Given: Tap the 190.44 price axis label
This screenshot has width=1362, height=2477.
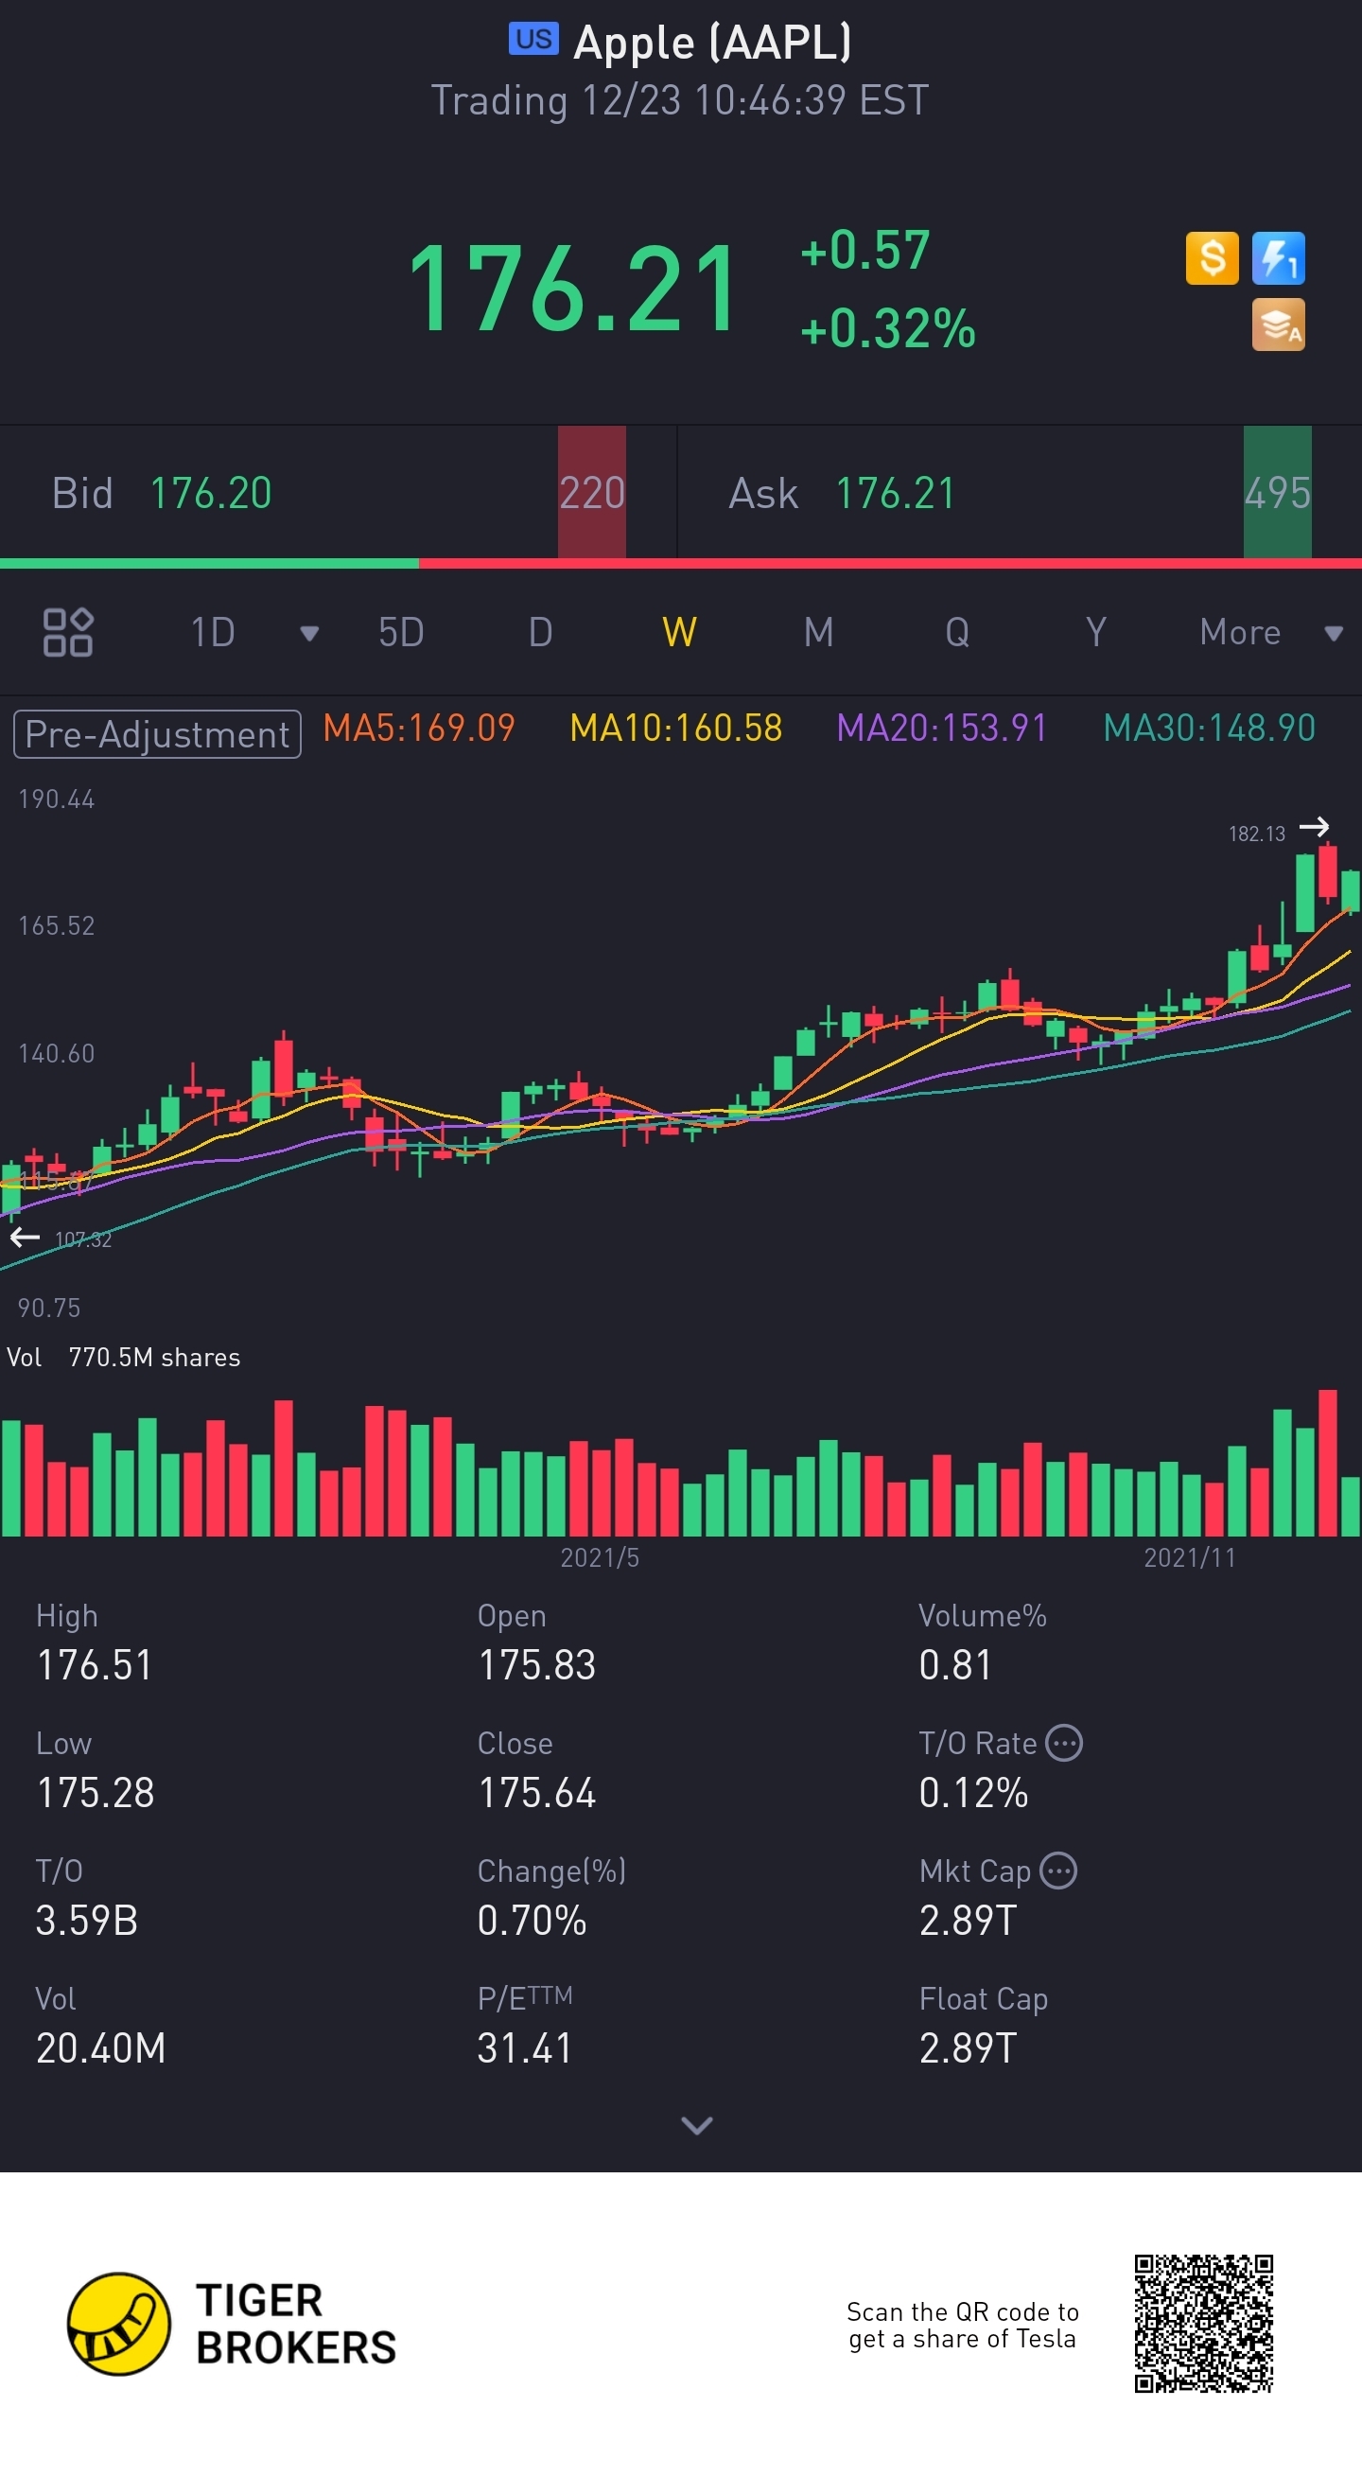Looking at the screenshot, I should coord(57,799).
